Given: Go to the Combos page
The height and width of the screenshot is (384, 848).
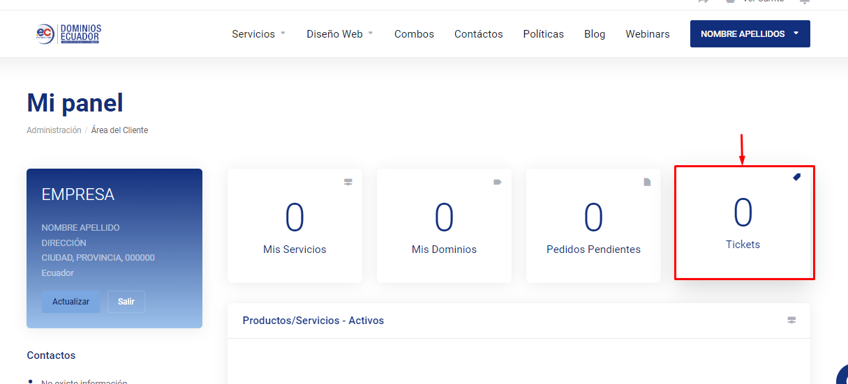Looking at the screenshot, I should pos(414,33).
